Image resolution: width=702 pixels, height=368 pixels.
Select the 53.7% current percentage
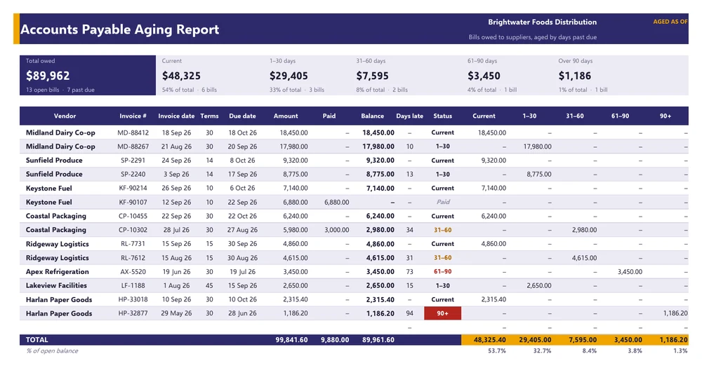pos(497,351)
